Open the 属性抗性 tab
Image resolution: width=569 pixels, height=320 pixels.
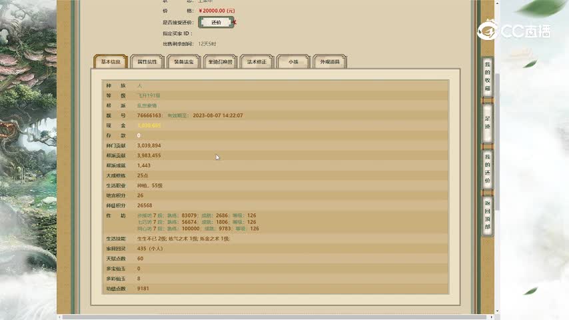point(147,62)
